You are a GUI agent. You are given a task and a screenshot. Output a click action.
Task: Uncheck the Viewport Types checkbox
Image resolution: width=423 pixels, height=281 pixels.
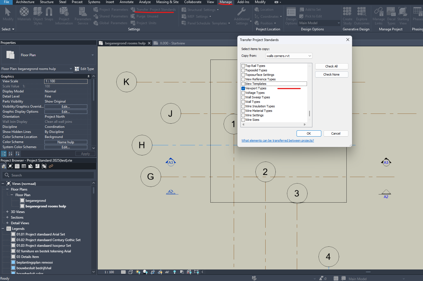[x=243, y=88]
